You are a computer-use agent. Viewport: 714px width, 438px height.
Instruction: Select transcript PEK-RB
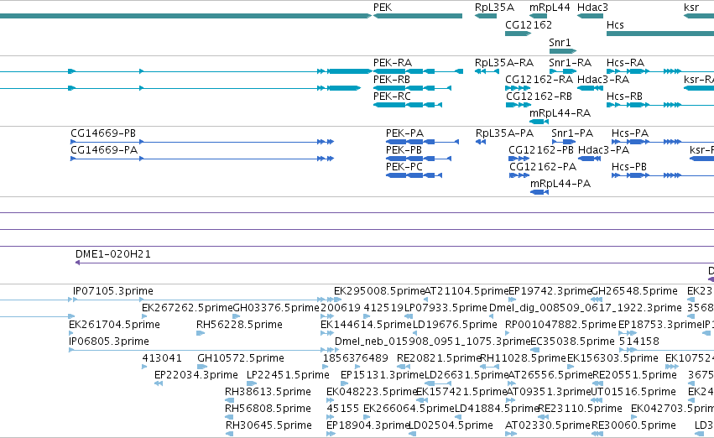392,79
